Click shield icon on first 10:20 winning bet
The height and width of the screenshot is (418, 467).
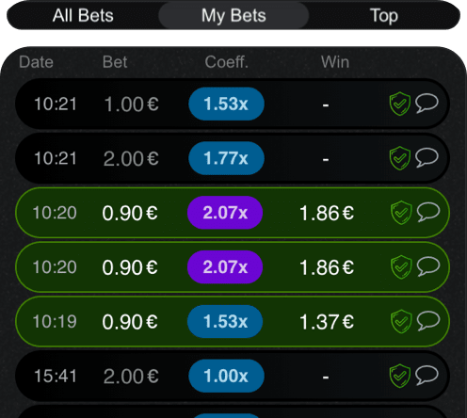pyautogui.click(x=401, y=213)
